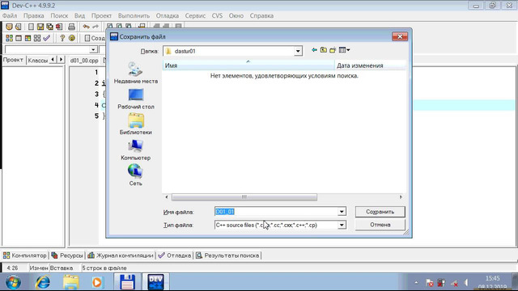Open Internet Explorer from taskbar

pyautogui.click(x=43, y=282)
